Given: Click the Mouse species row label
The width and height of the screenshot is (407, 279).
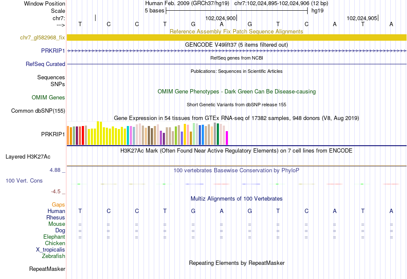Looking at the screenshot, I should [57, 224].
